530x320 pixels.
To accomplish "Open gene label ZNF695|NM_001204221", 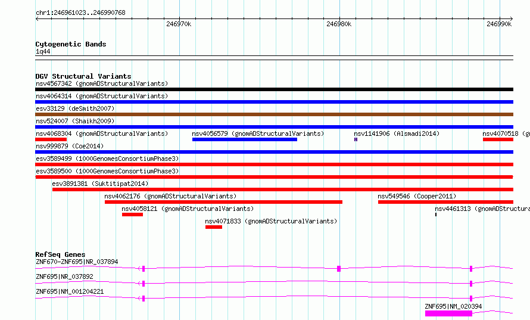I will click(70, 291).
